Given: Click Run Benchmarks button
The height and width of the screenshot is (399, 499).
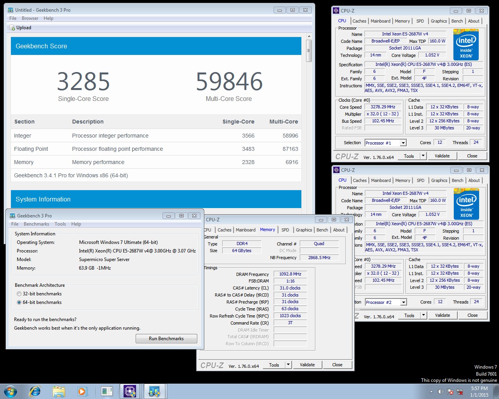Looking at the screenshot, I should click(x=166, y=339).
